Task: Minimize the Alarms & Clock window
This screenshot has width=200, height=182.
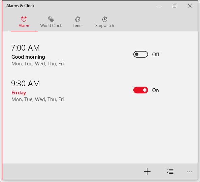Action: [x=159, y=6]
